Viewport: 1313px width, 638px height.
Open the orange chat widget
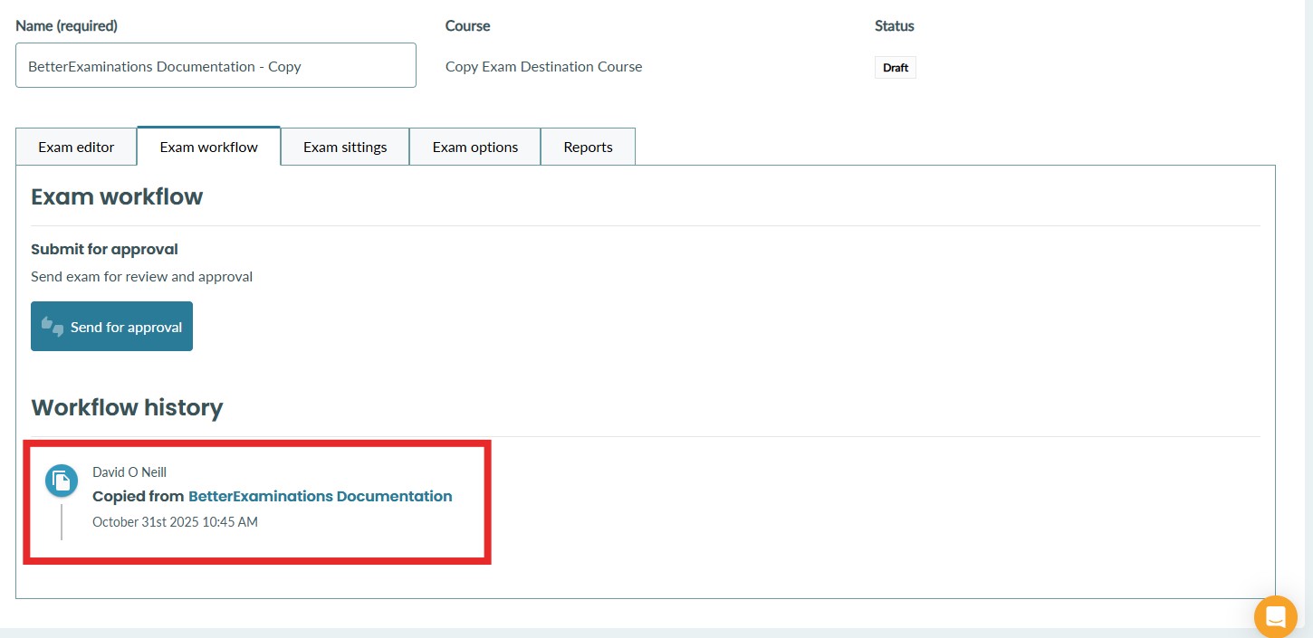click(x=1275, y=617)
